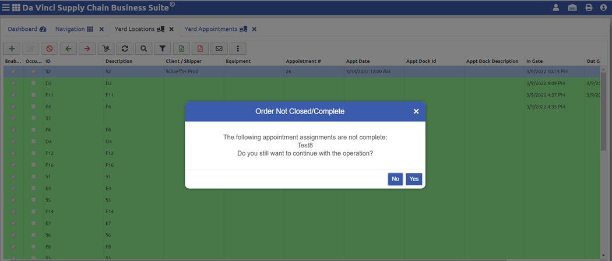
Task: Open the hamburger main menu
Action: click(x=6, y=8)
